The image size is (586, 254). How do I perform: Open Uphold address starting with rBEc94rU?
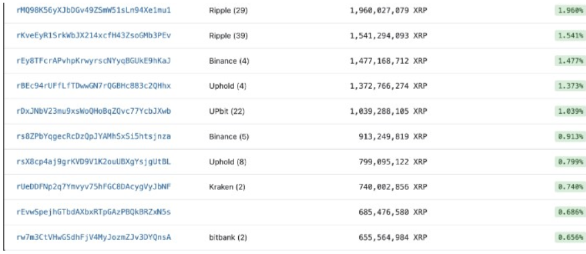click(x=94, y=86)
